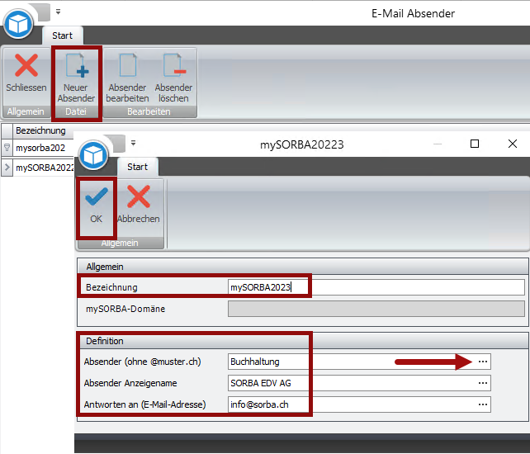This screenshot has height=454, width=530.
Task: Select Start tab in E-Mail Absender window
Action: point(62,35)
